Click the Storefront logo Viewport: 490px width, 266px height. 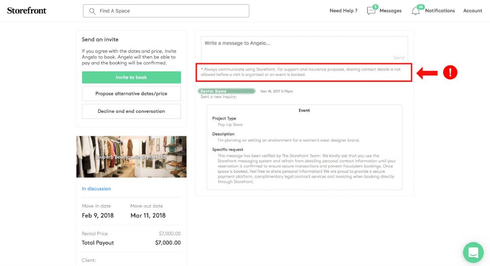27,11
